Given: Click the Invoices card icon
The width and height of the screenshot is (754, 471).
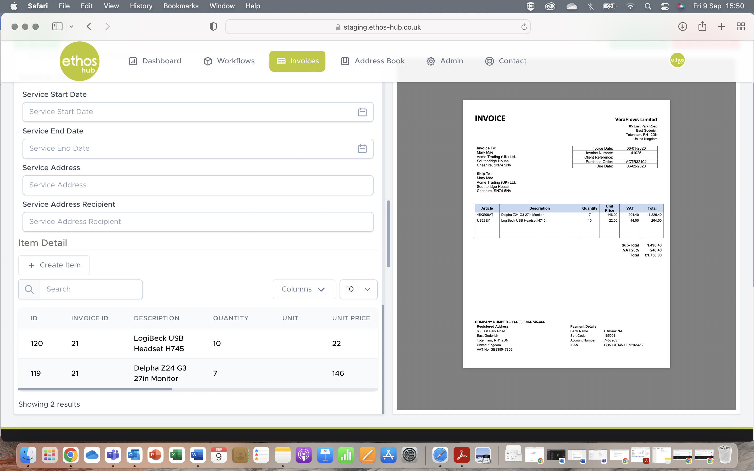Looking at the screenshot, I should point(280,61).
